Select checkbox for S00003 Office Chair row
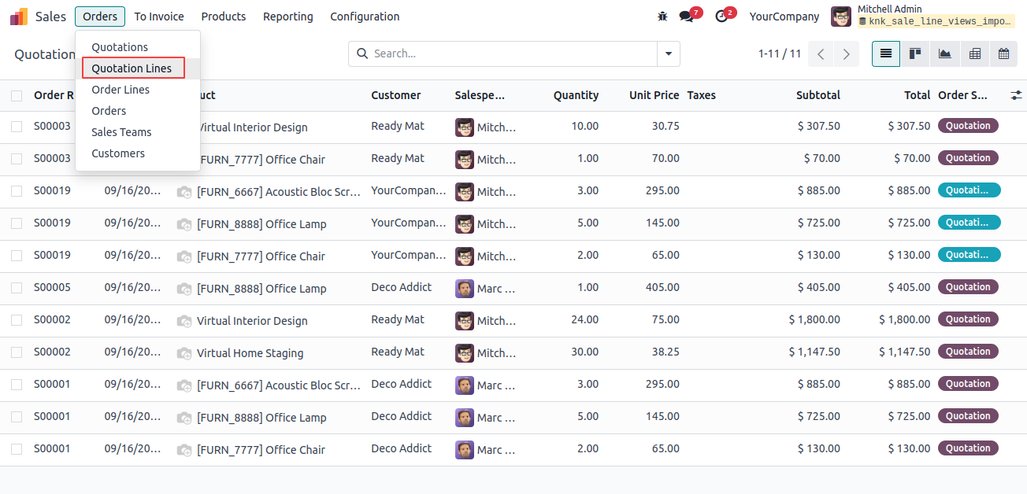1027x494 pixels. coord(17,159)
